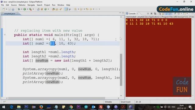
Task: Click the highlighted 81 in num2 array
Action: click(53, 43)
